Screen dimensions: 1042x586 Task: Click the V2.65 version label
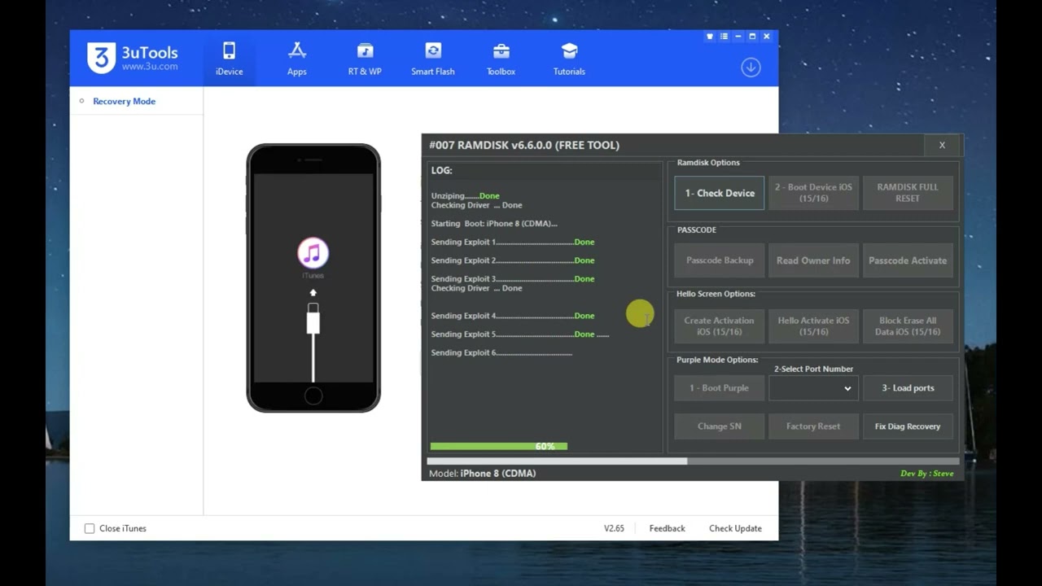(x=614, y=528)
